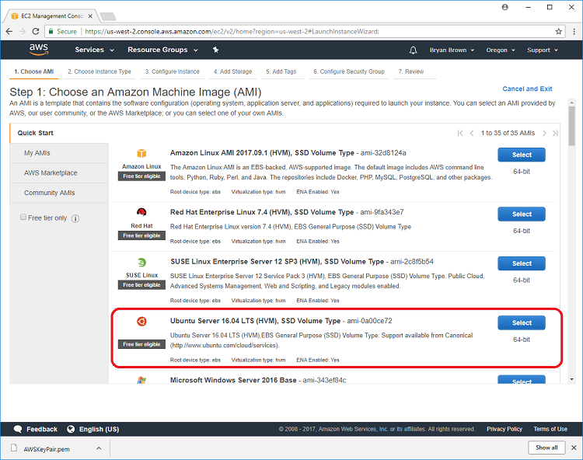Screen dimensions: 583x460
Task: Open the Choose AMI step tab
Action: [34, 71]
